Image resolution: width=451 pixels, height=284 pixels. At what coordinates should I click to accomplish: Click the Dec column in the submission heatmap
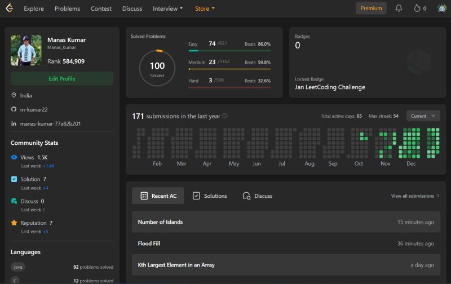[409, 143]
